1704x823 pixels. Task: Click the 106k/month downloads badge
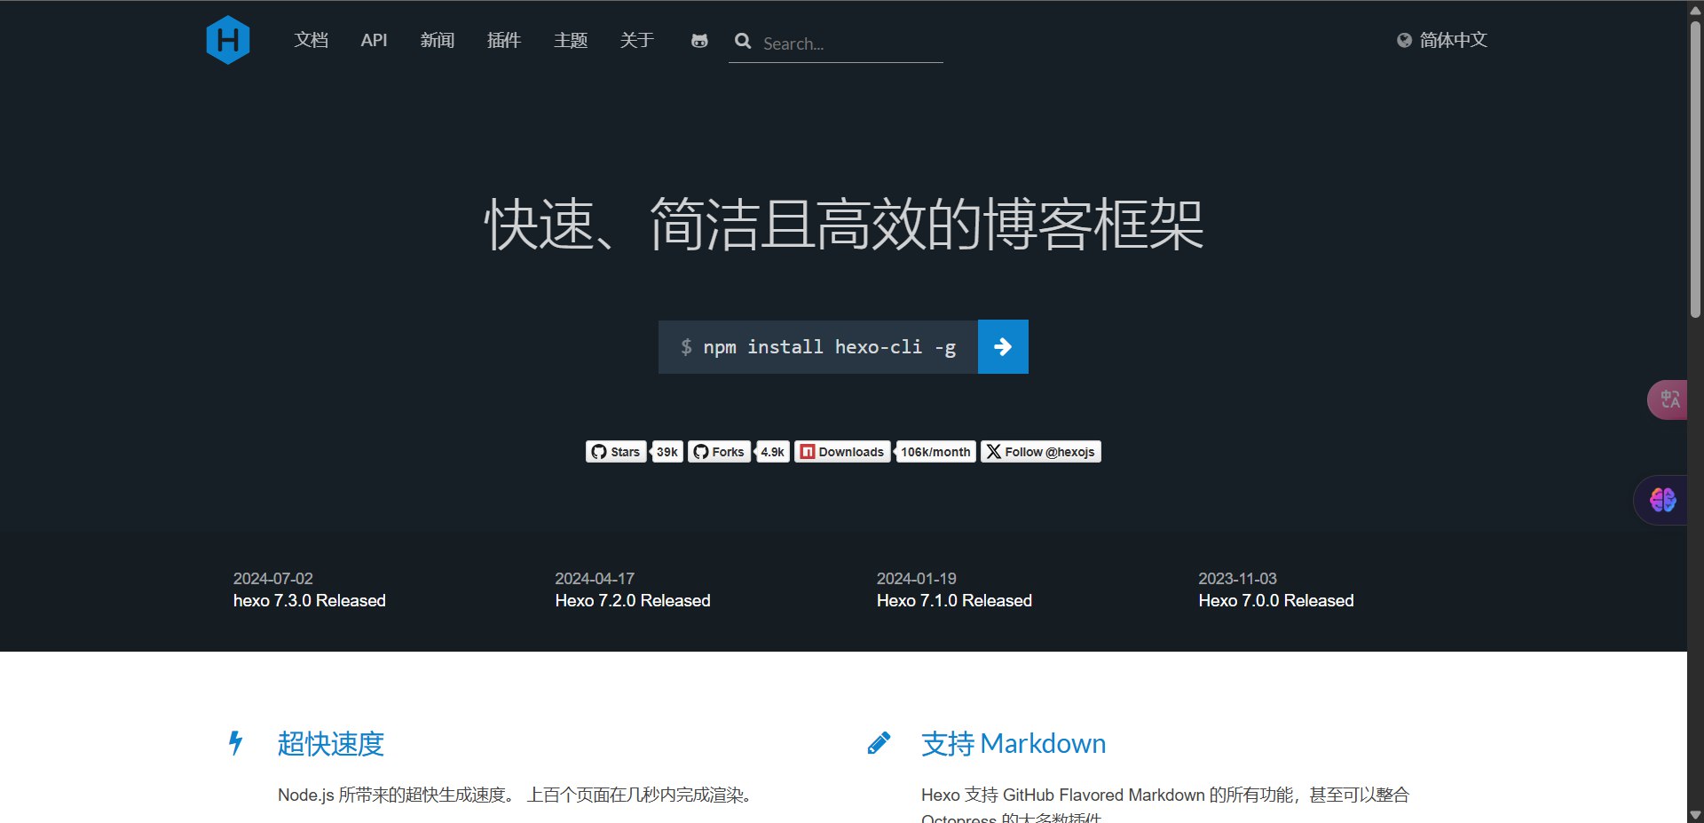[x=935, y=452]
